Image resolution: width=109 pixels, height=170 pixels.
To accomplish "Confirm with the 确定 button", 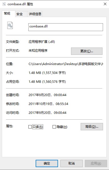I will pyautogui.click(x=47, y=163).
